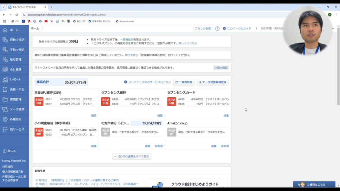Open 各種設定 gear icon
This screenshot has height=191, width=340.
[x=5, y=119]
